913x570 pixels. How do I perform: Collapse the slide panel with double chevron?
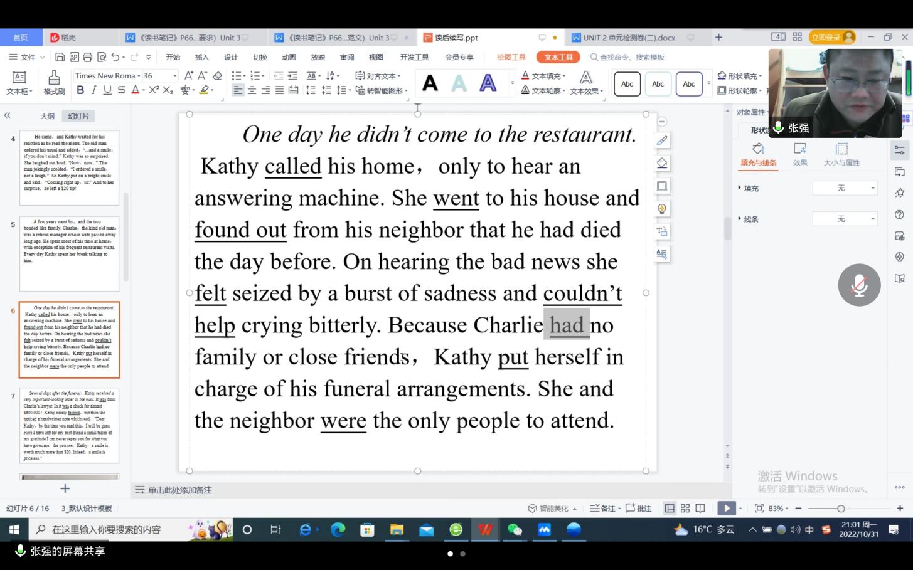click(x=8, y=115)
